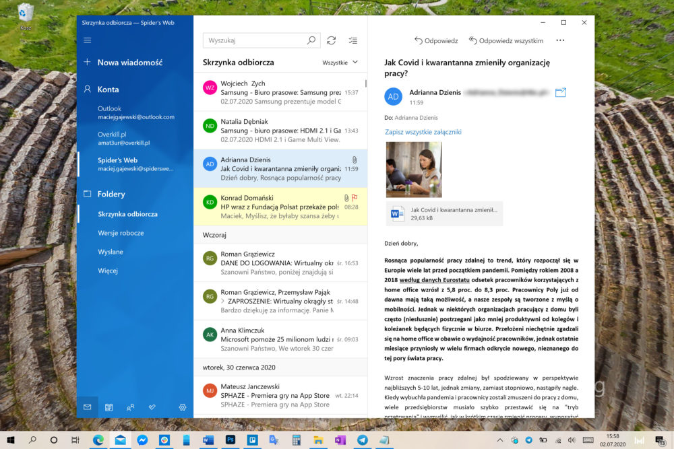Click Odpowiedz wszystkim button
This screenshot has width=674, height=449.
coord(506,40)
